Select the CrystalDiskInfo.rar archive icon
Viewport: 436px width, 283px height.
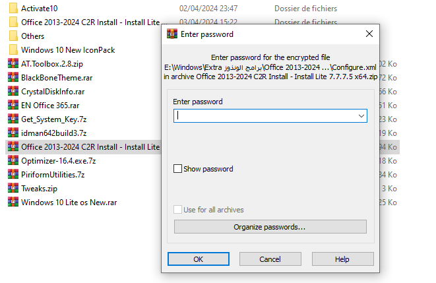pos(13,92)
